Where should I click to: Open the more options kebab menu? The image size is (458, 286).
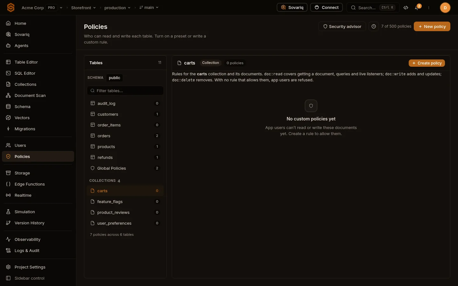click(x=429, y=8)
